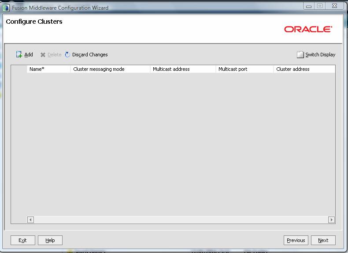Click the Switch Display page icon
Screen dimensions: 348x253
(x=300, y=55)
